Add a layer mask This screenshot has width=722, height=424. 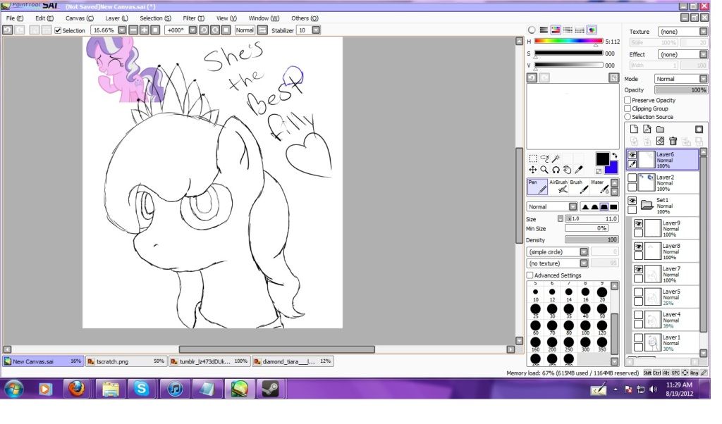point(699,129)
